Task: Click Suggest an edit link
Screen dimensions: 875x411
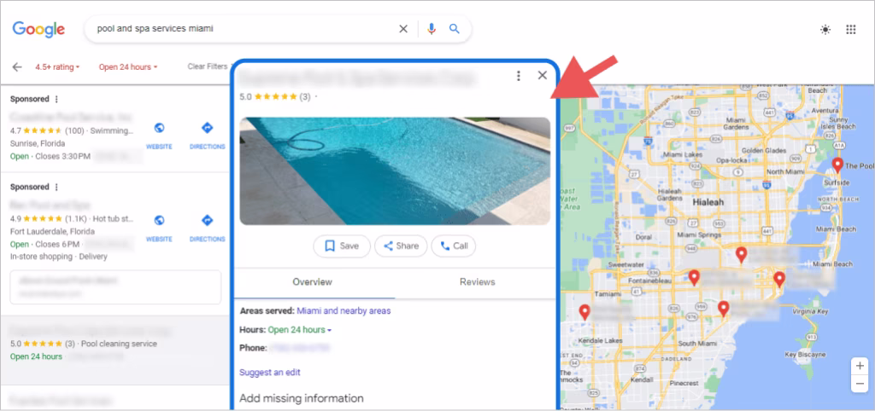Action: pyautogui.click(x=270, y=372)
